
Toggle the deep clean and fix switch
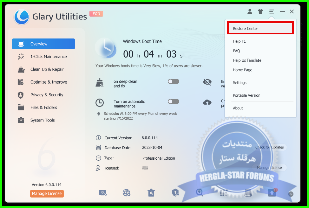(174, 81)
